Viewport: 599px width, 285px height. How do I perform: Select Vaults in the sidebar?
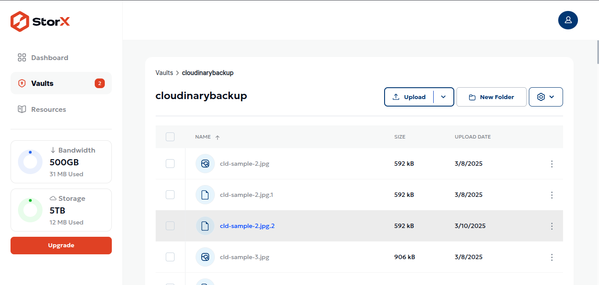coord(61,83)
